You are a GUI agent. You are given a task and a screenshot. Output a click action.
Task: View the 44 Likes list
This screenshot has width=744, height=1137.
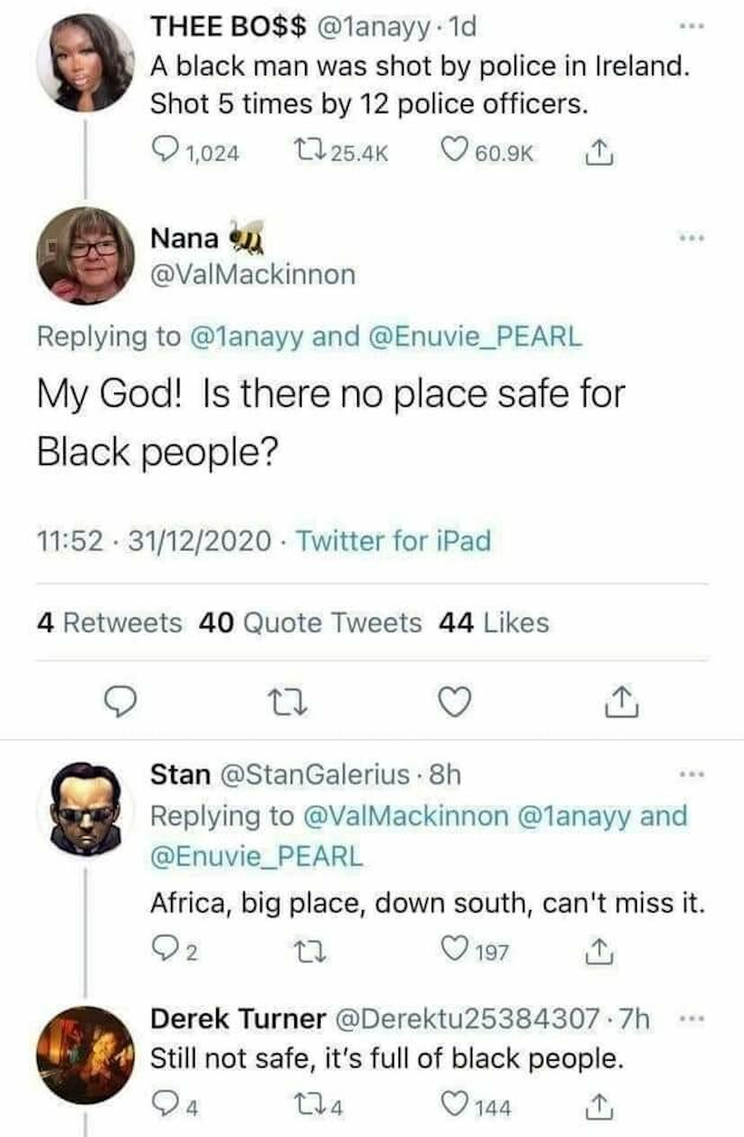coord(494,623)
